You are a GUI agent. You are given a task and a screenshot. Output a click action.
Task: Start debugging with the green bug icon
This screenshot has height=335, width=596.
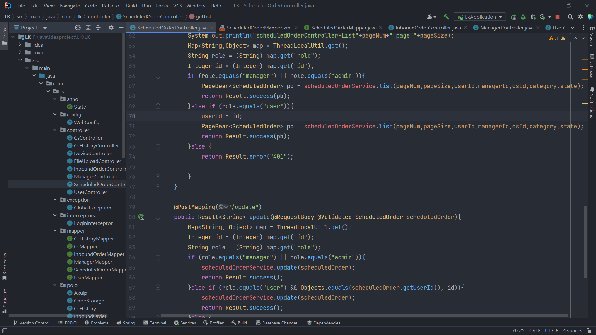[x=523, y=17]
